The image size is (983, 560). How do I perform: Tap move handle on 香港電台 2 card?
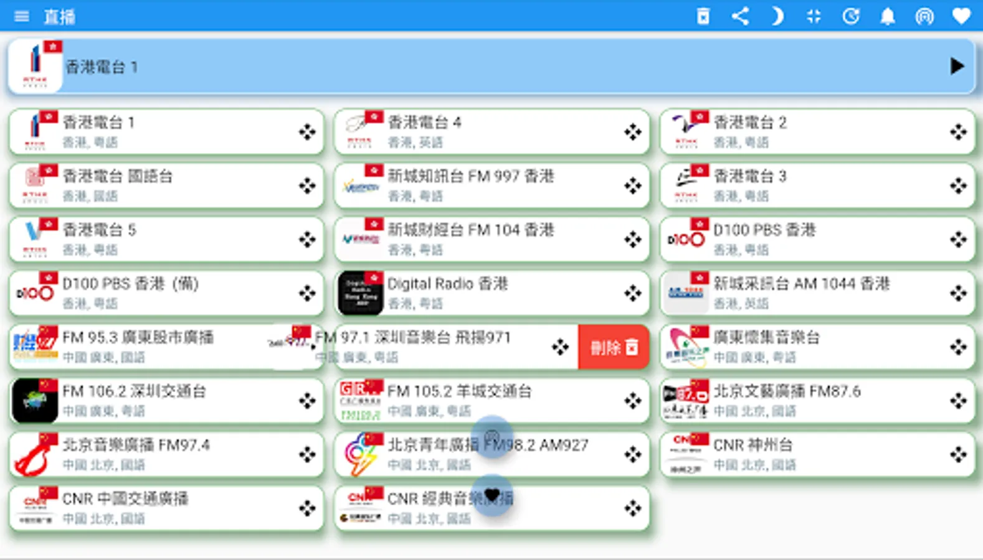click(958, 132)
